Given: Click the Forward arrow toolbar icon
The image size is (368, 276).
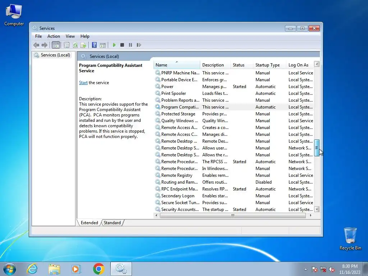Looking at the screenshot, I should click(x=44, y=45).
